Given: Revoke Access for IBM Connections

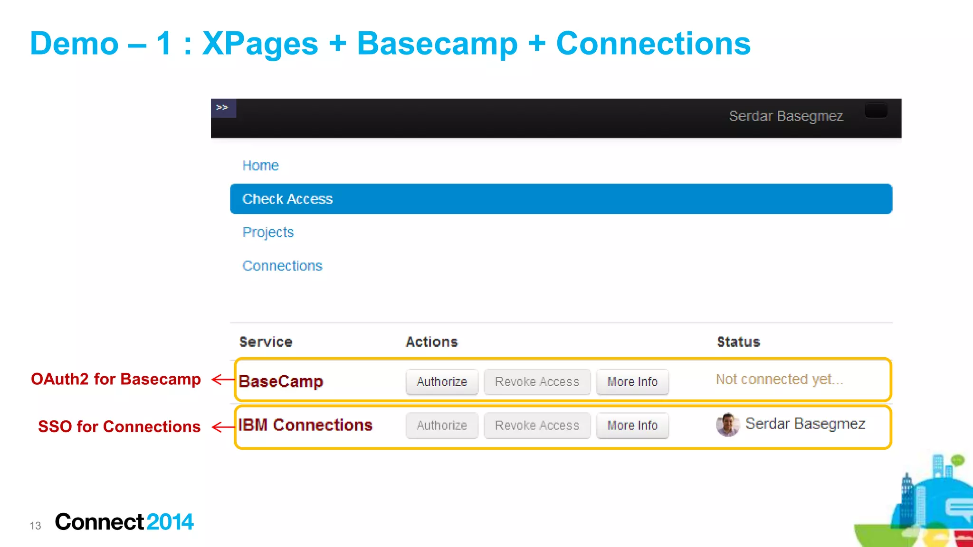Looking at the screenshot, I should coord(537,426).
